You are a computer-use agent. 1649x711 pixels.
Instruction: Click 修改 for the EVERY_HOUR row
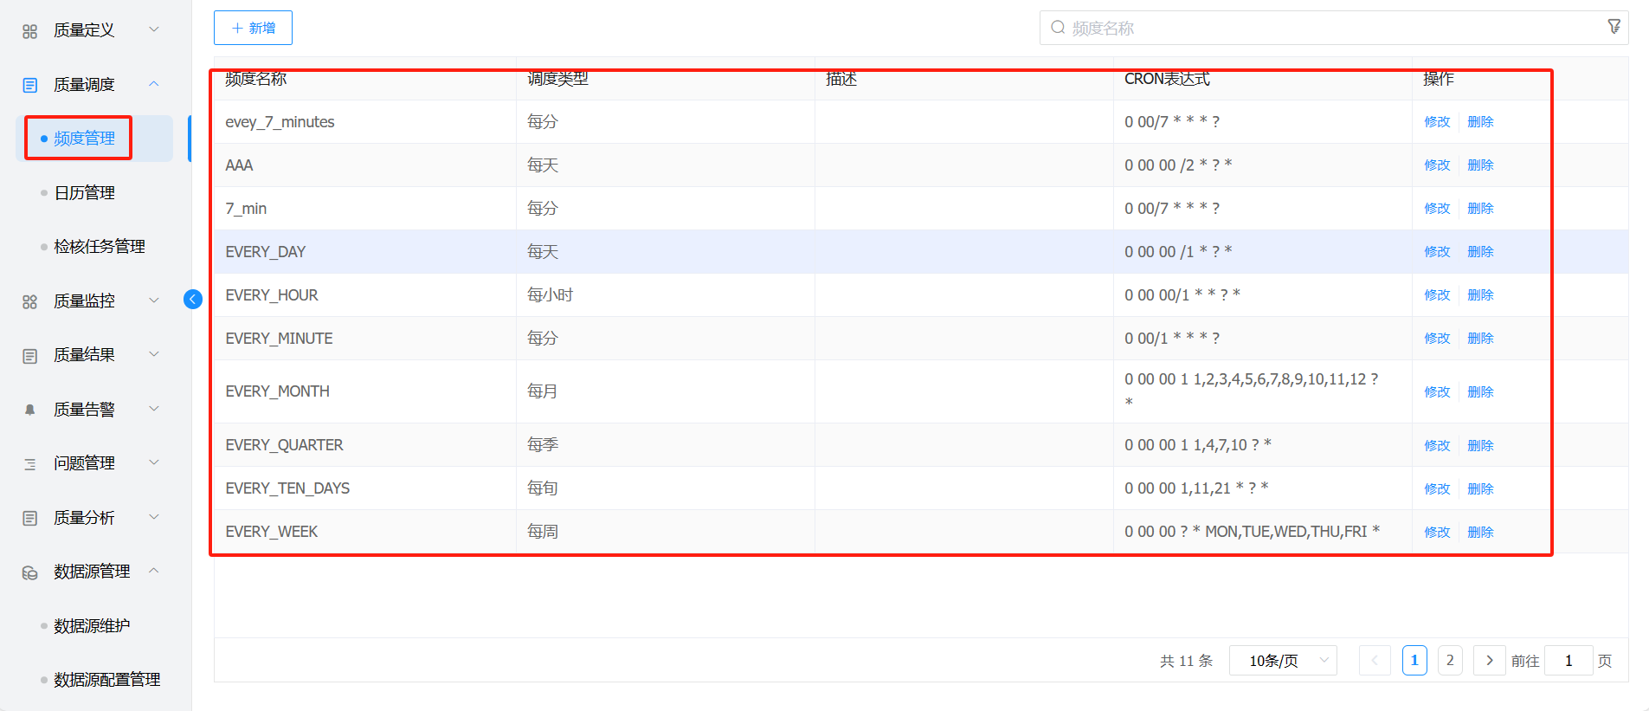tap(1437, 295)
